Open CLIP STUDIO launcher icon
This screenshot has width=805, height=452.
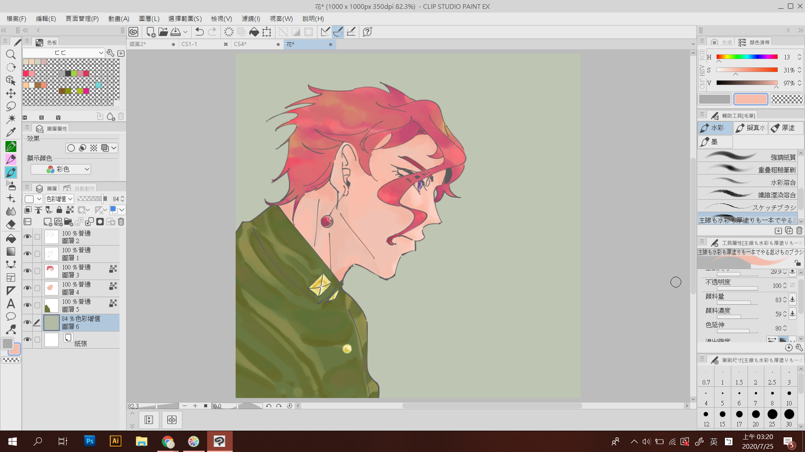pyautogui.click(x=133, y=32)
